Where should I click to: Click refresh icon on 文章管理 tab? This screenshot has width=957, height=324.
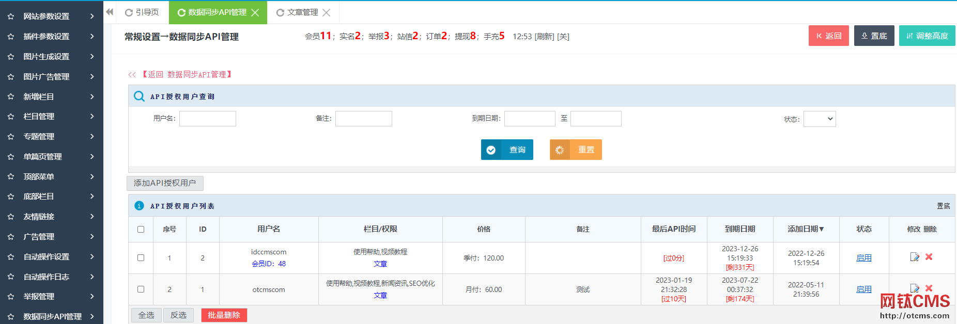(x=280, y=12)
